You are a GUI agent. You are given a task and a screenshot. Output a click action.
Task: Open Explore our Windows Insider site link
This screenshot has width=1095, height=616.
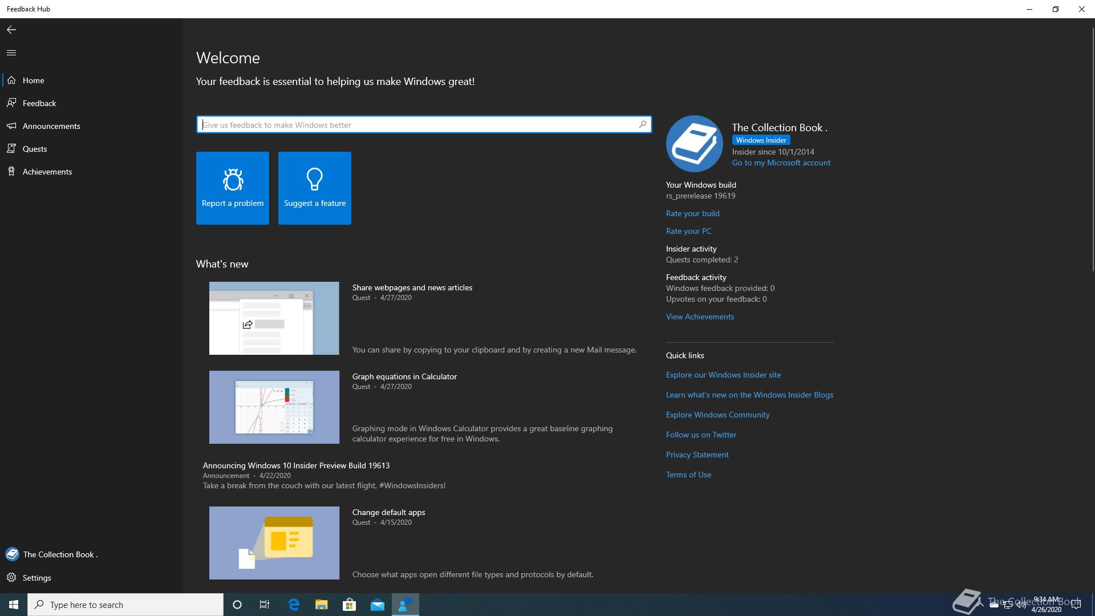724,375
